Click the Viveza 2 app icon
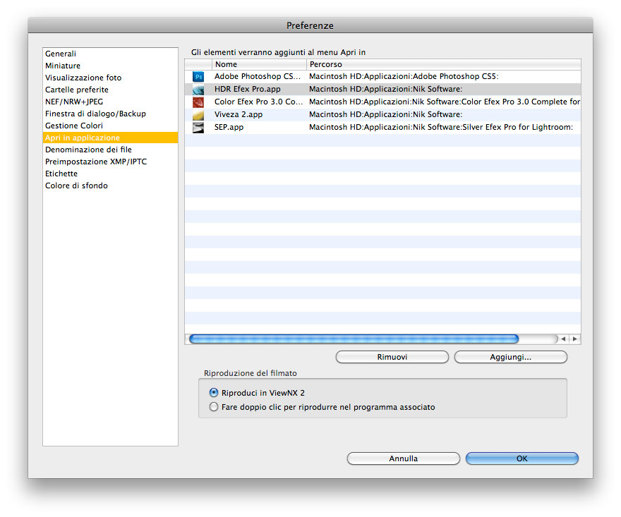Screen dimensions: 621x517 click(x=198, y=115)
